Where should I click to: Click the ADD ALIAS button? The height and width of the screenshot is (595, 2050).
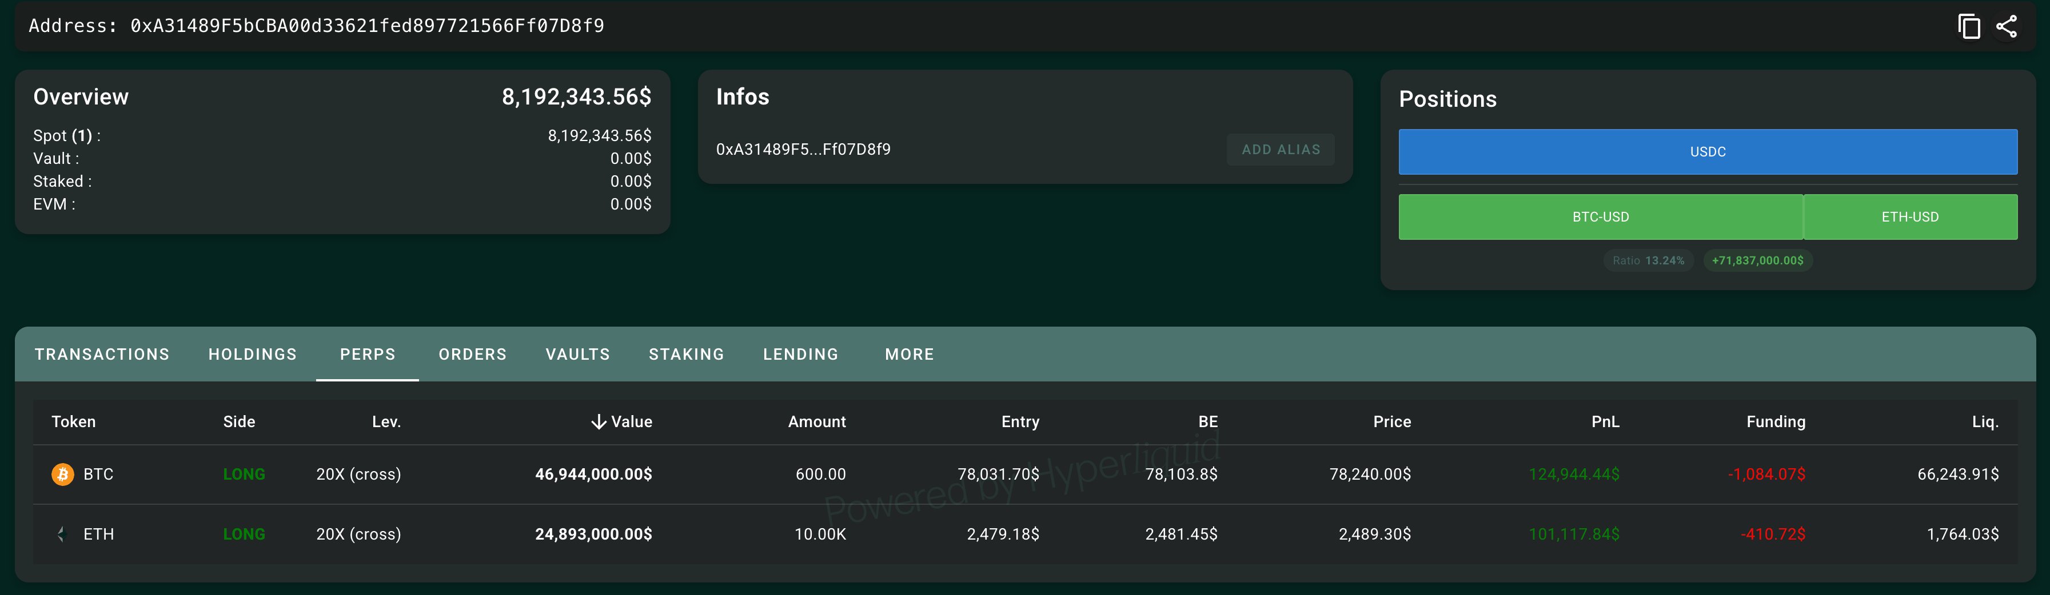1281,150
